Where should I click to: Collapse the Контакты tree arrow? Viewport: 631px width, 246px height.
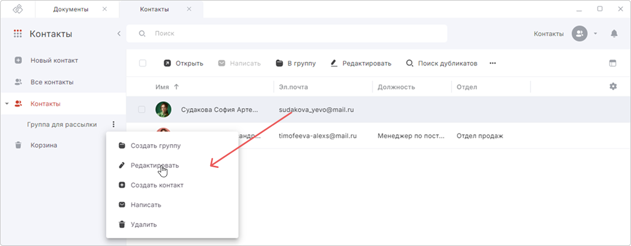point(7,104)
